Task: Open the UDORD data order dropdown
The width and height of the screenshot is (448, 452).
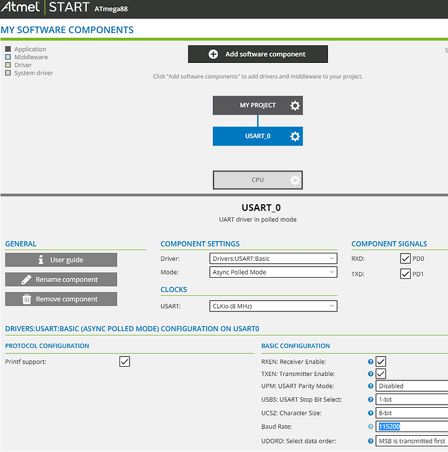Action: [x=412, y=441]
